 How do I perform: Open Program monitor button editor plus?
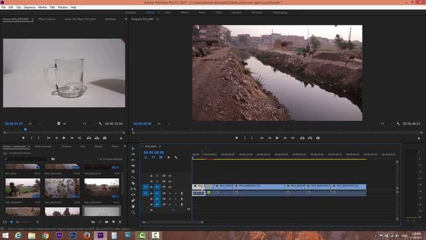coord(419,138)
